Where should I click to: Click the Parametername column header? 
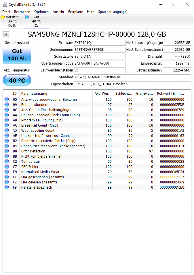(56, 94)
